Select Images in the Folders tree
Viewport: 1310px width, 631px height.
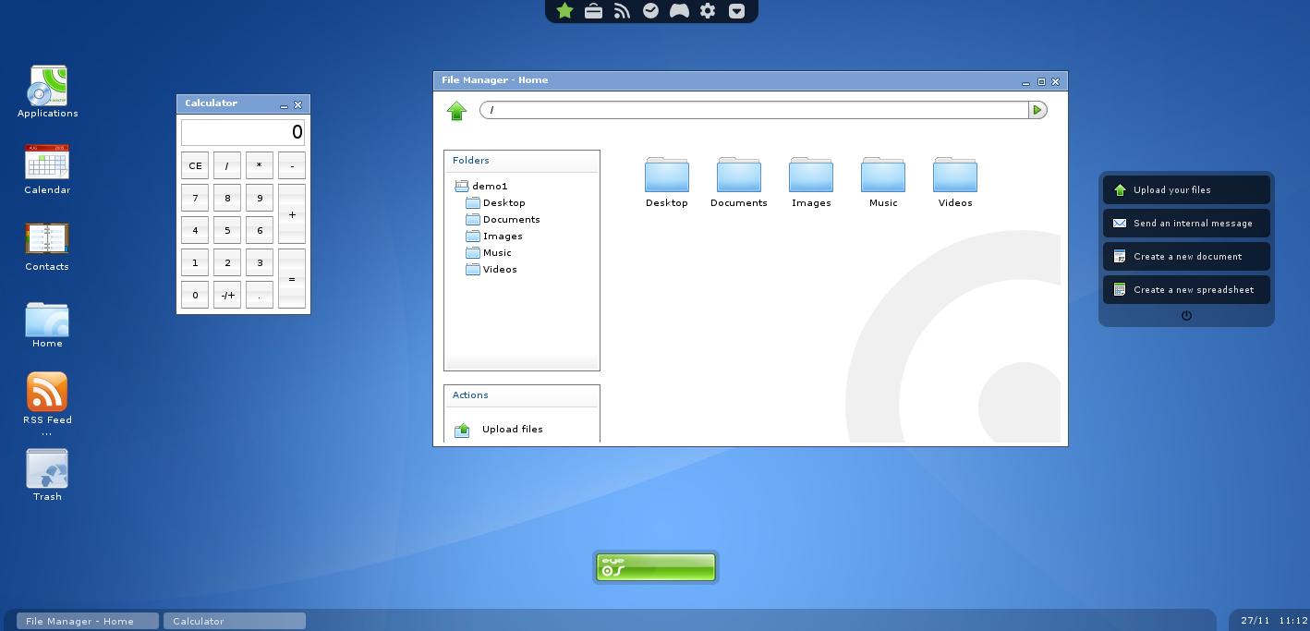coord(494,236)
